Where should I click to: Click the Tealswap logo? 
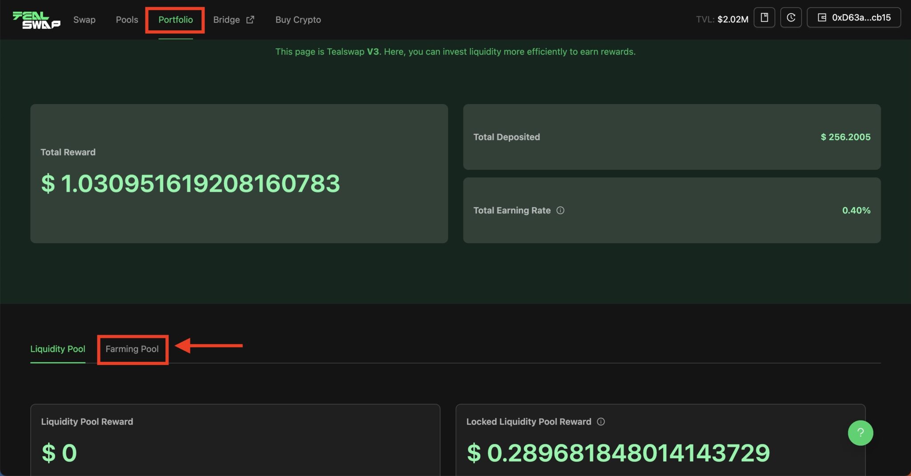pos(37,19)
